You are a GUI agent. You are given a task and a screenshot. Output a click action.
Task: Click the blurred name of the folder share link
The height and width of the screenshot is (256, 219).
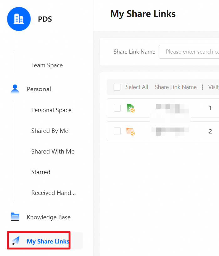(x=170, y=132)
